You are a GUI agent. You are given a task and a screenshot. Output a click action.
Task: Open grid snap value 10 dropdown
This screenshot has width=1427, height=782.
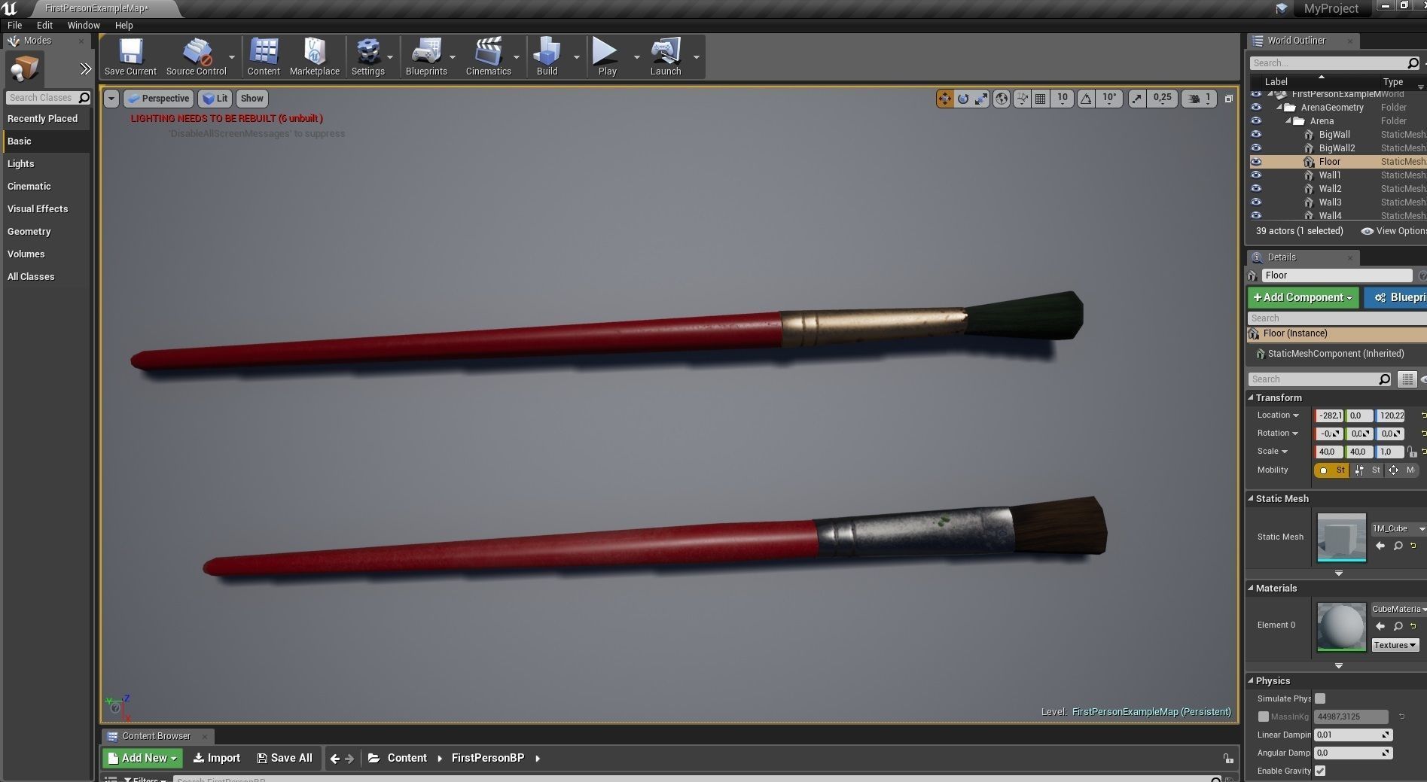pyautogui.click(x=1062, y=99)
